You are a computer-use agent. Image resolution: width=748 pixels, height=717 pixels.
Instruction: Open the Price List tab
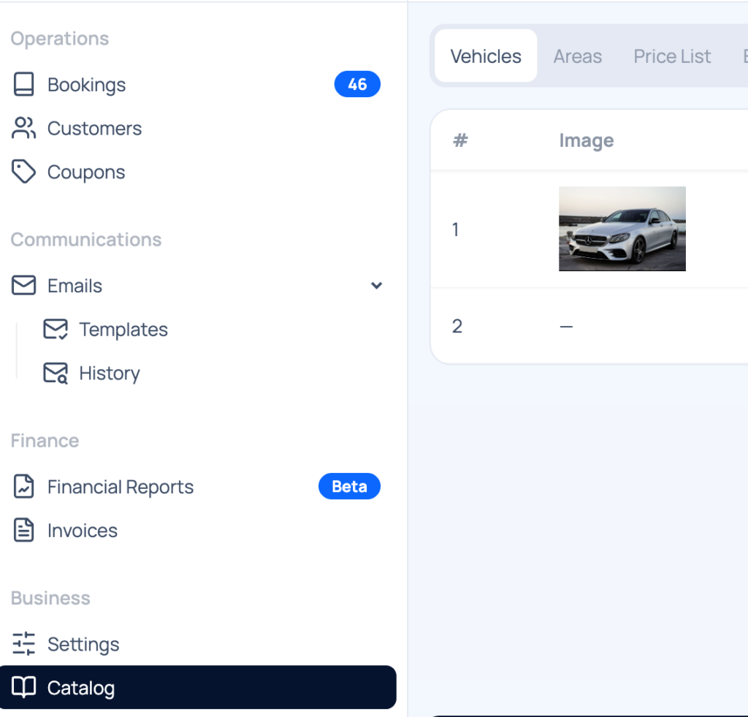coord(672,56)
